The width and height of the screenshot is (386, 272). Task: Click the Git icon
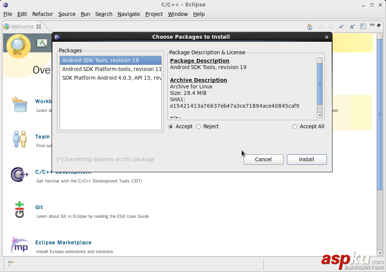tap(19, 210)
